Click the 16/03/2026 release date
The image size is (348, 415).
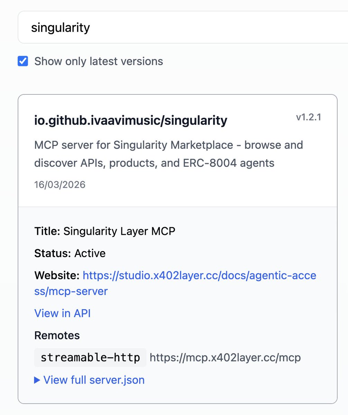59,185
